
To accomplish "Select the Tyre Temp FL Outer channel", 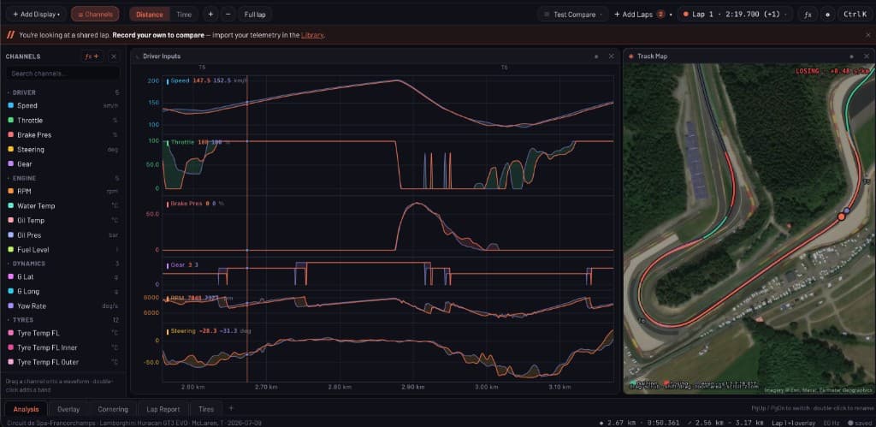I will tap(62, 362).
